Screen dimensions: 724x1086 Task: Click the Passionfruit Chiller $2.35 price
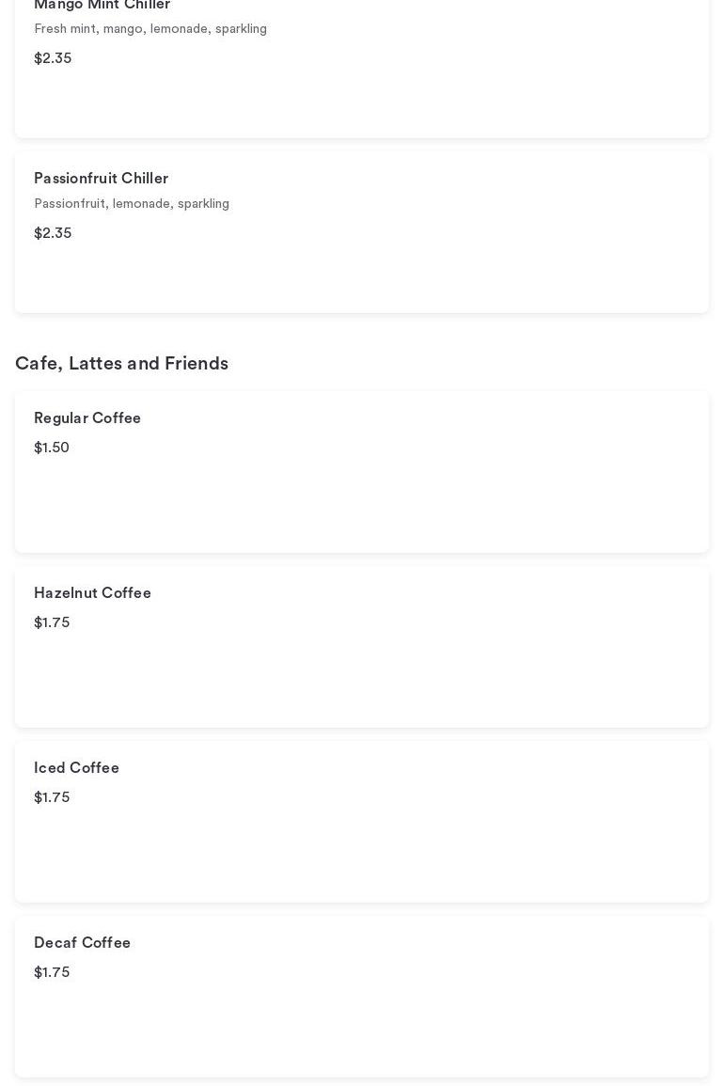53,233
